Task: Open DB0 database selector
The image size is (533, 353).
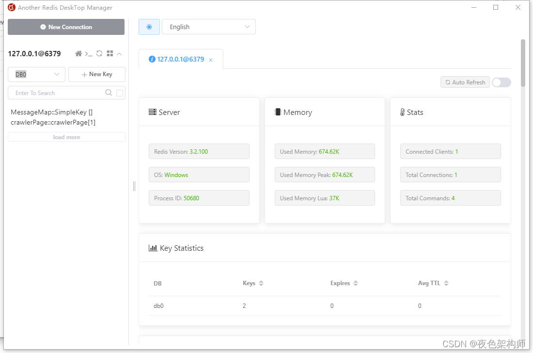Action: pos(37,74)
